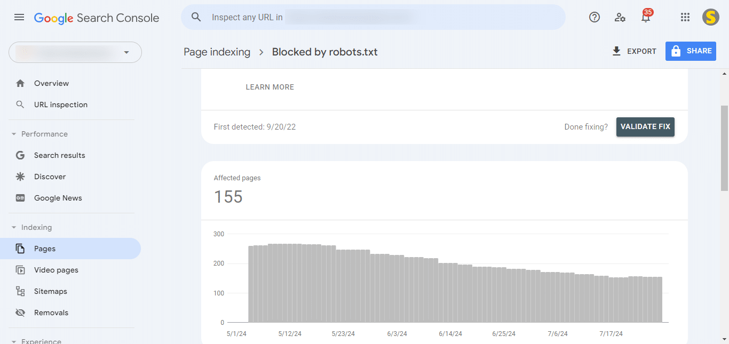Click the First detected 9/20/22 text

pyautogui.click(x=255, y=127)
